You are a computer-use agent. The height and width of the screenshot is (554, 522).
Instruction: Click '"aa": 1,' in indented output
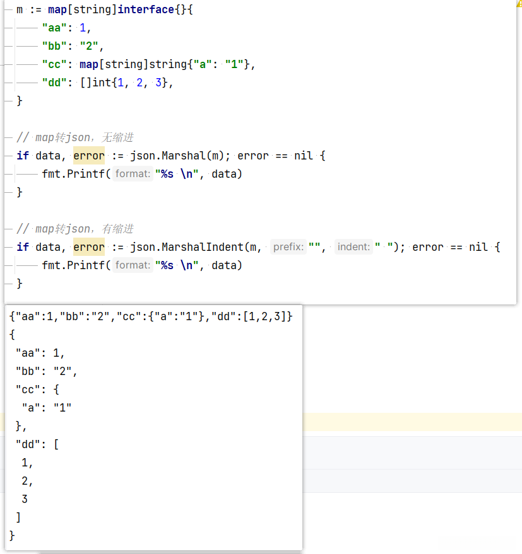pyautogui.click(x=40, y=353)
